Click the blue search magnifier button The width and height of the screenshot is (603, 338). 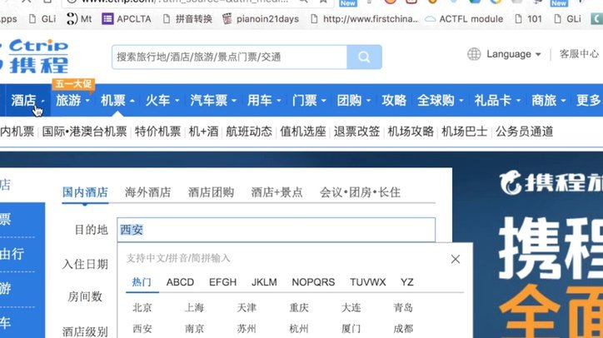pyautogui.click(x=364, y=57)
